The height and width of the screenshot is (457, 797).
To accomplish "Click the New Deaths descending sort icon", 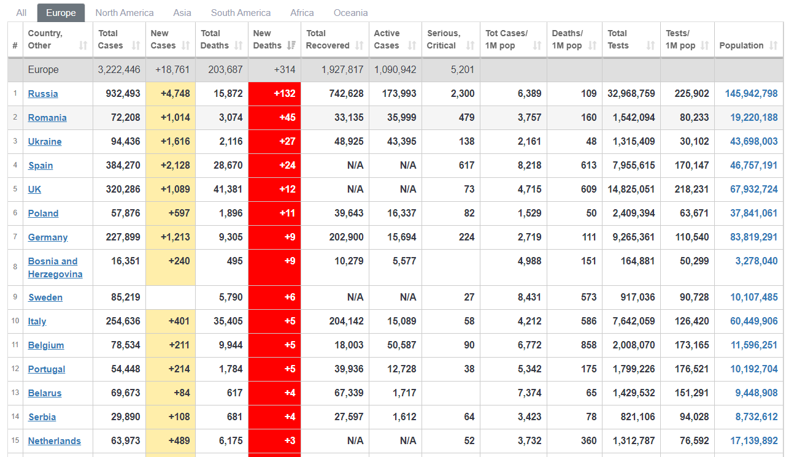I will tap(291, 45).
